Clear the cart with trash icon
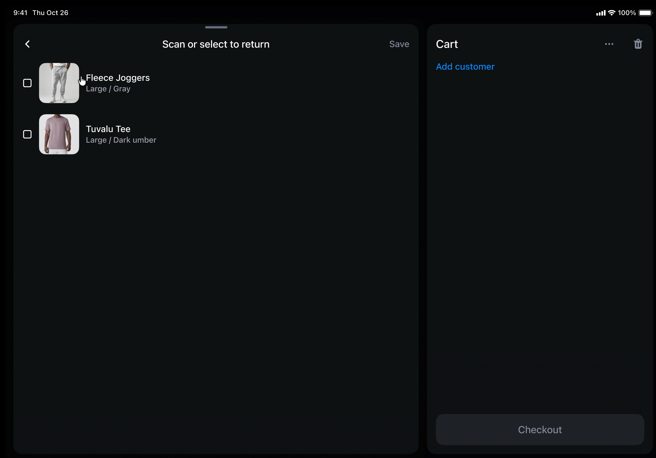 638,44
